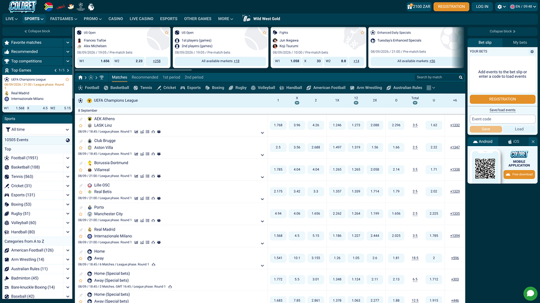Image resolution: width=540 pixels, height=303 pixels.
Task: Click the South Africa flag icon
Action: (49, 7)
